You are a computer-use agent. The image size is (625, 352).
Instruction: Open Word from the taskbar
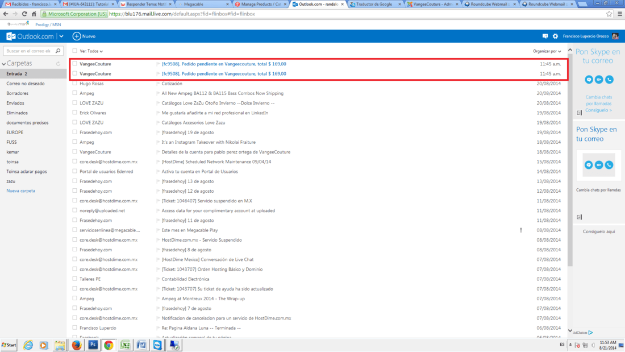pos(141,345)
